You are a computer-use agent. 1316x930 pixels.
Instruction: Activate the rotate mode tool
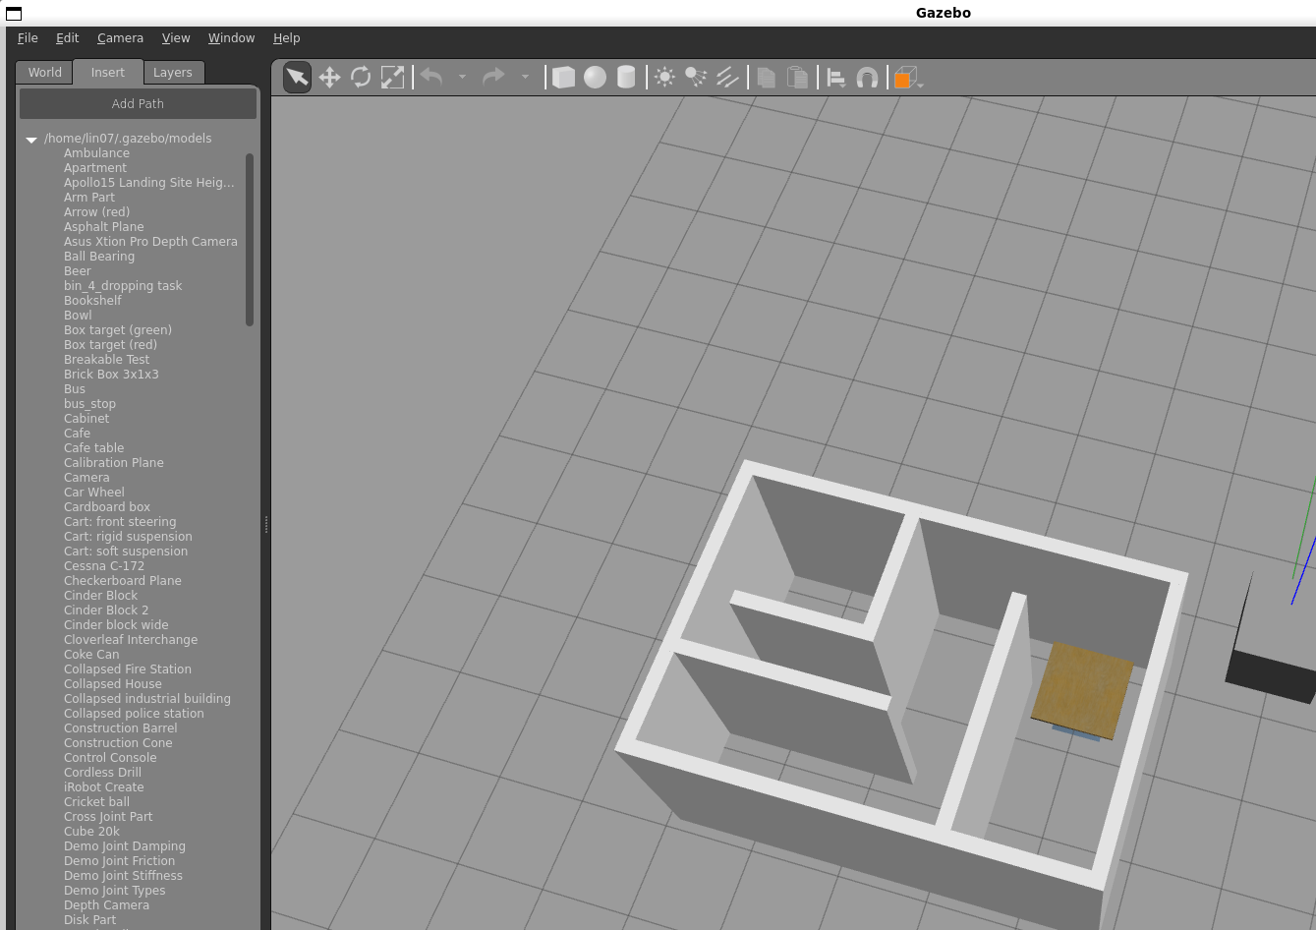point(361,78)
